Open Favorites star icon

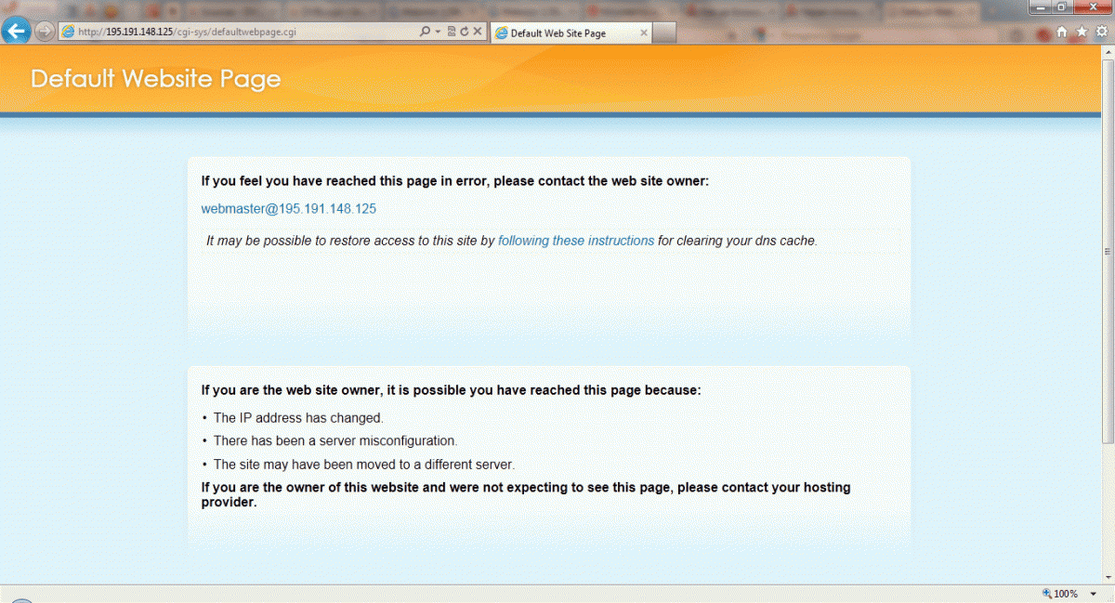click(x=1082, y=32)
